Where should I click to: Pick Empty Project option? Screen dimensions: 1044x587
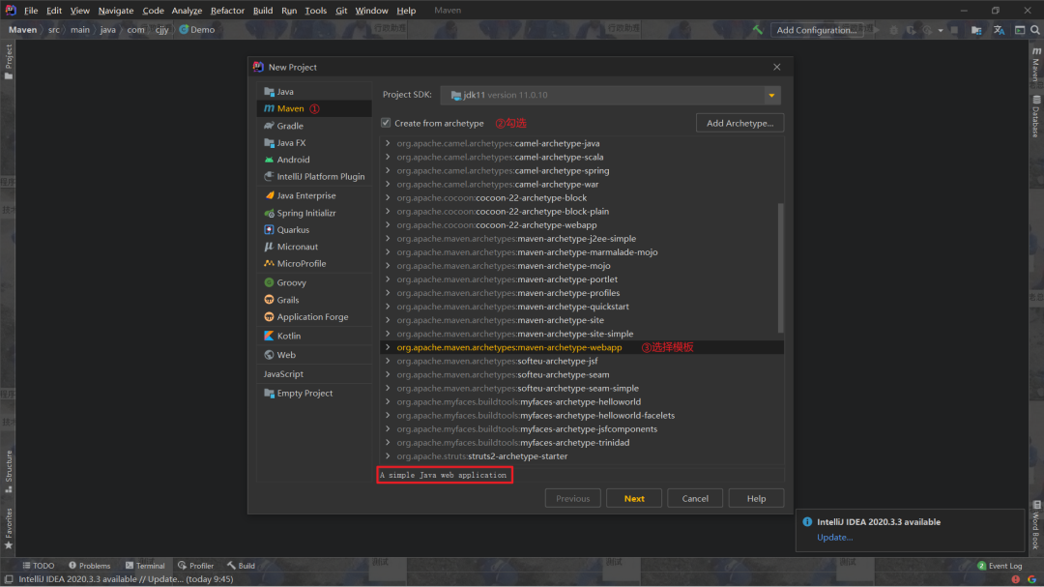coord(313,394)
